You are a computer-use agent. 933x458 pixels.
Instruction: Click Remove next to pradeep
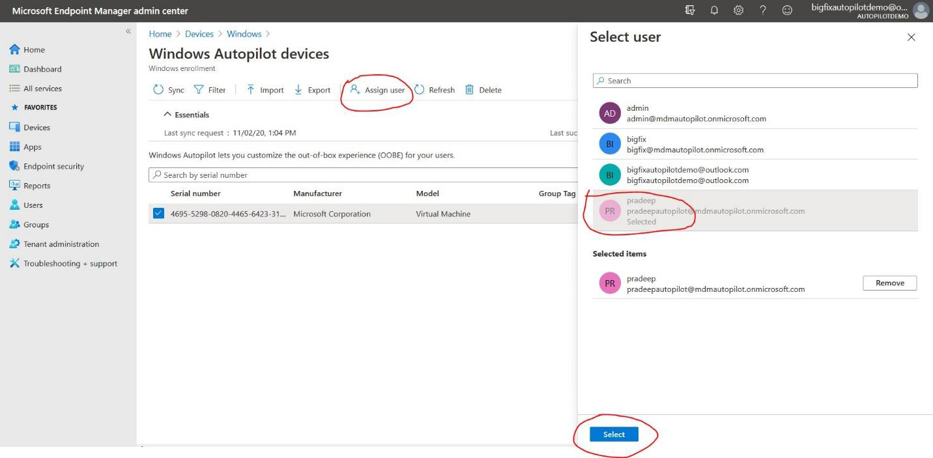tap(889, 283)
